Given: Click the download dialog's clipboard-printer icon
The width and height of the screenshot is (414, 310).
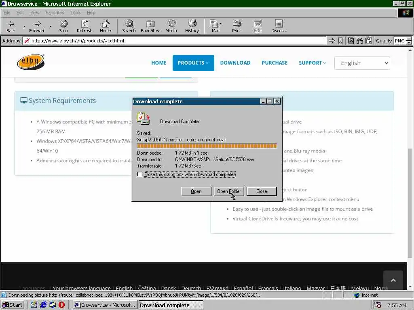Looking at the screenshot, I should 144,118.
